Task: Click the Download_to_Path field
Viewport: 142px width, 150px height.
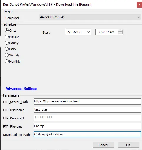Action: (x=87, y=134)
